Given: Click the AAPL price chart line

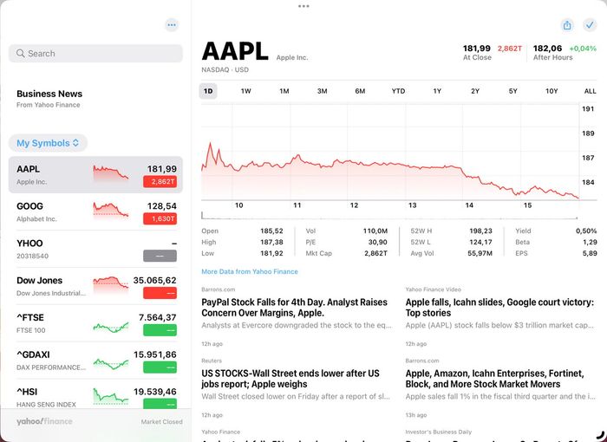Looking at the screenshot, I should 390,172.
